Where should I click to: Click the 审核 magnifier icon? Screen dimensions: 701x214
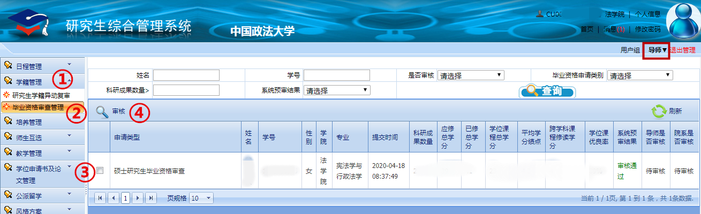coord(102,112)
